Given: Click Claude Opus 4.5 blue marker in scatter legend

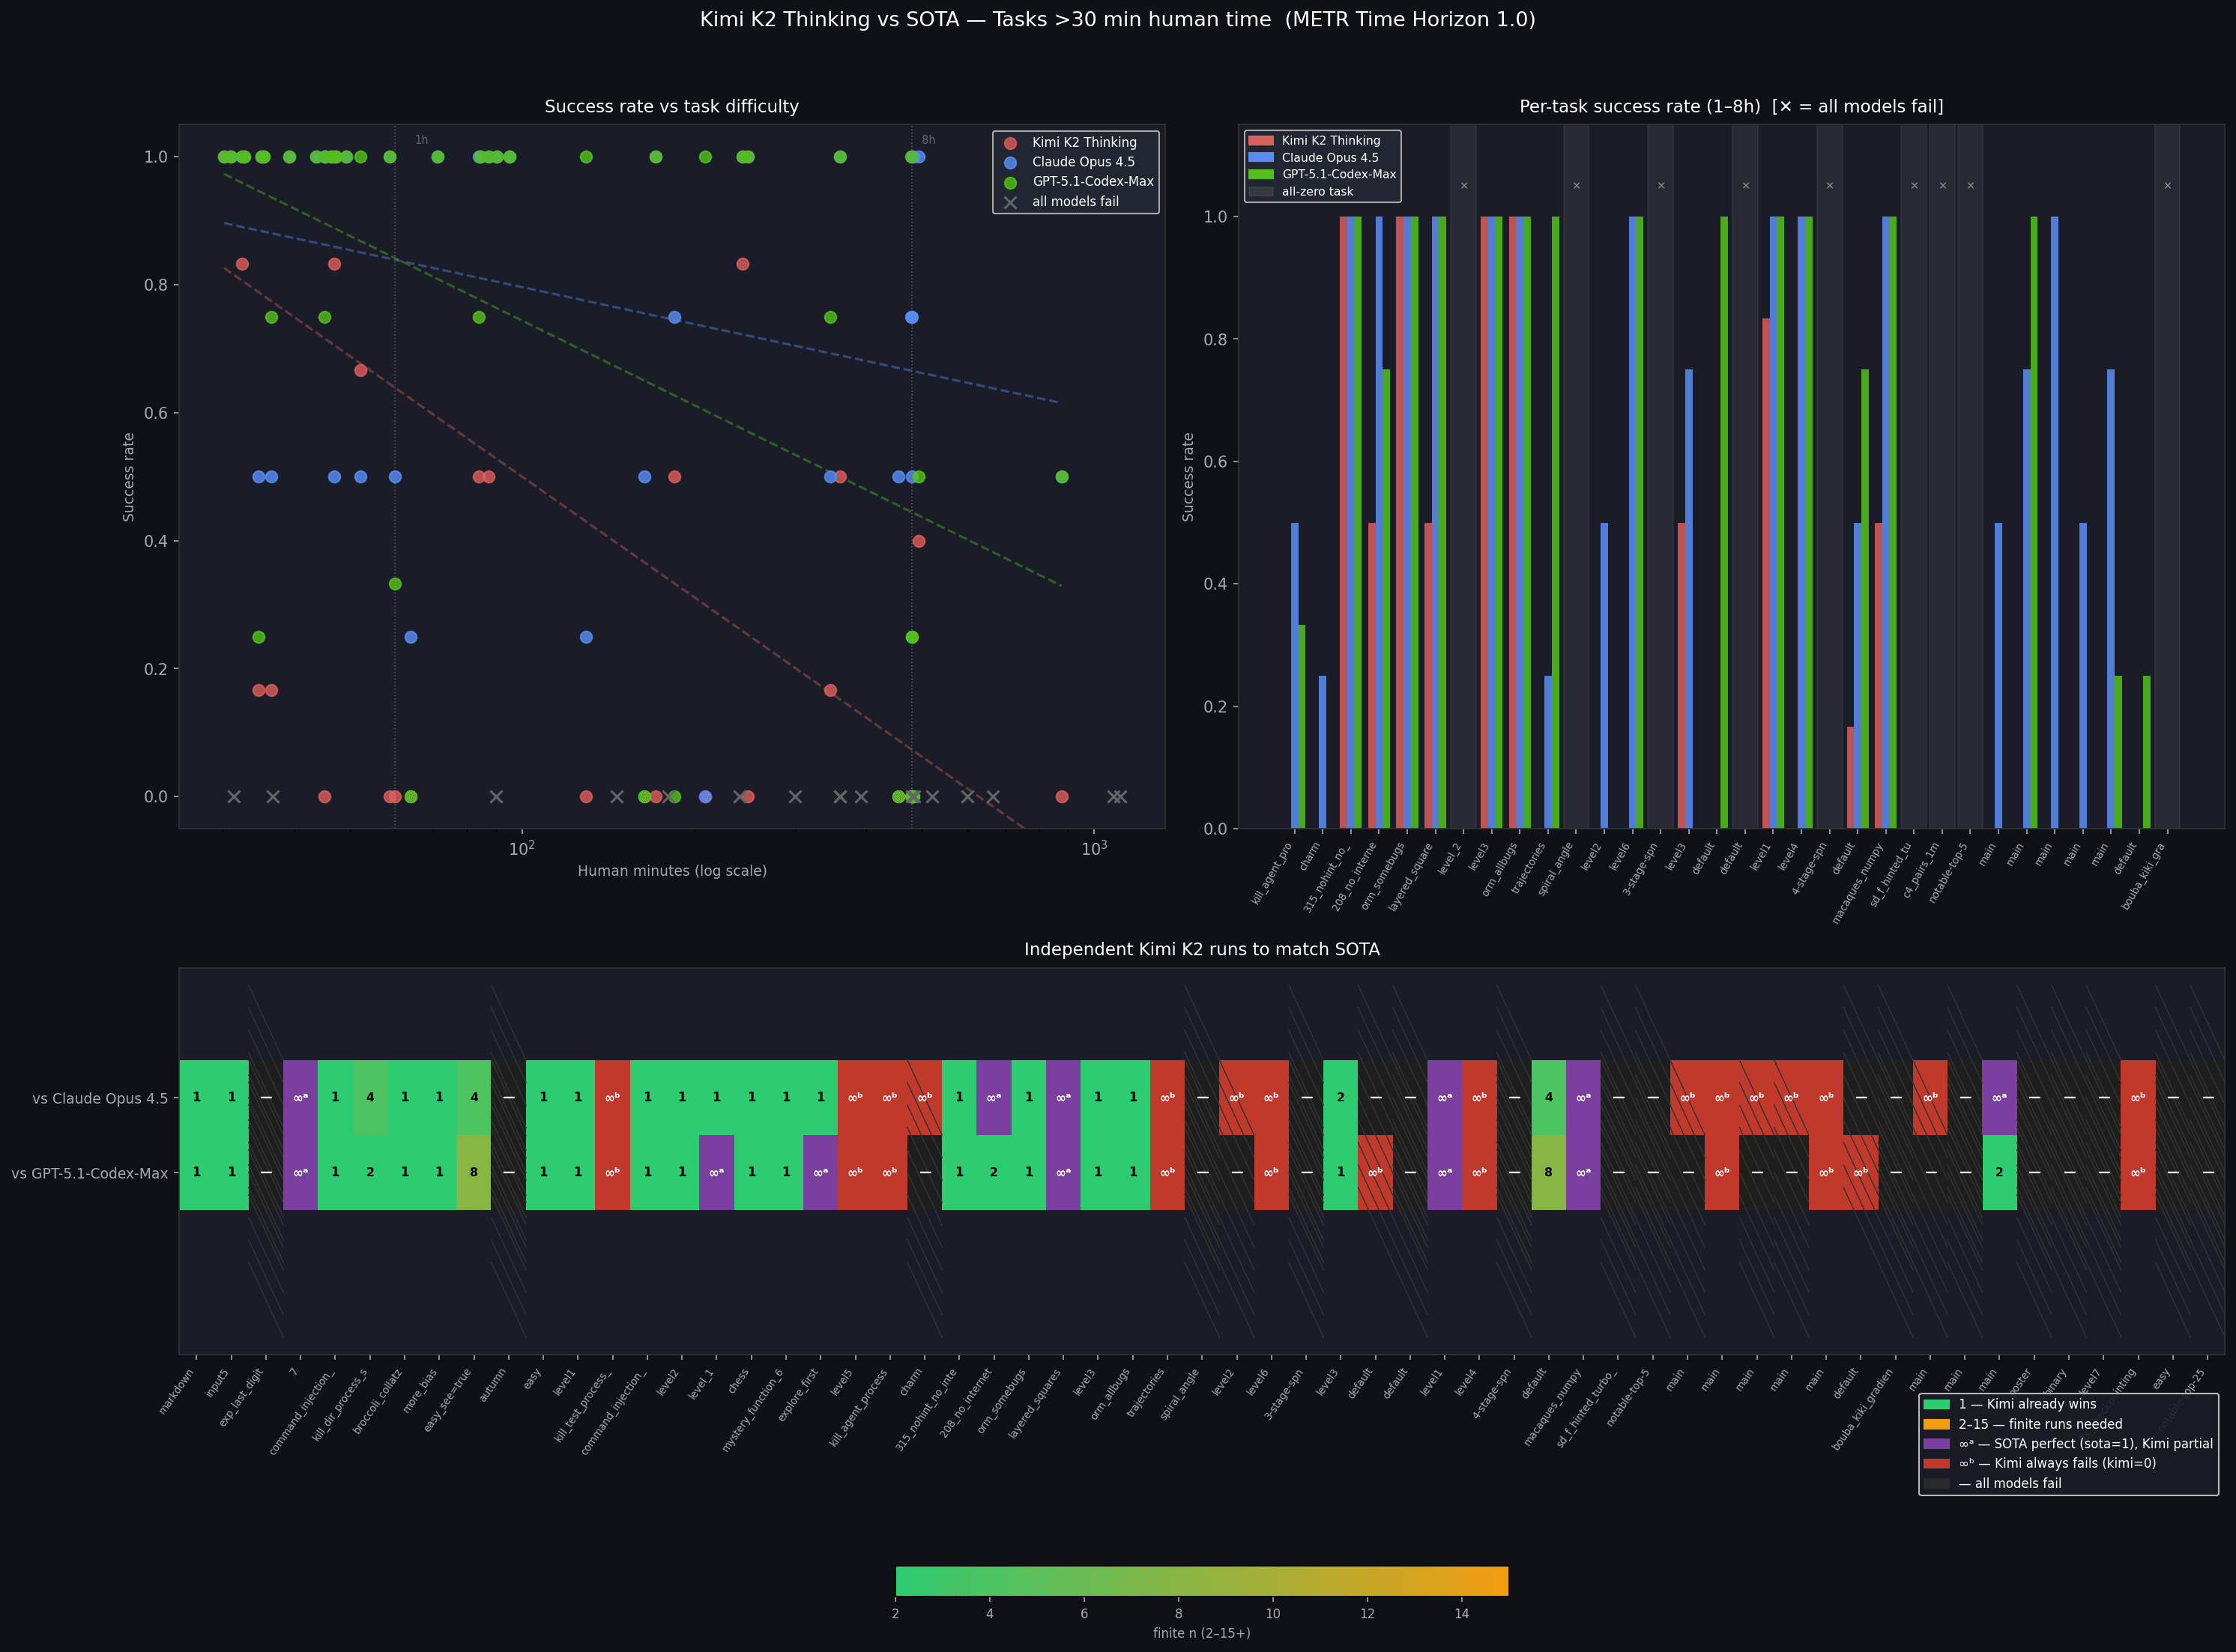Looking at the screenshot, I should (1010, 162).
